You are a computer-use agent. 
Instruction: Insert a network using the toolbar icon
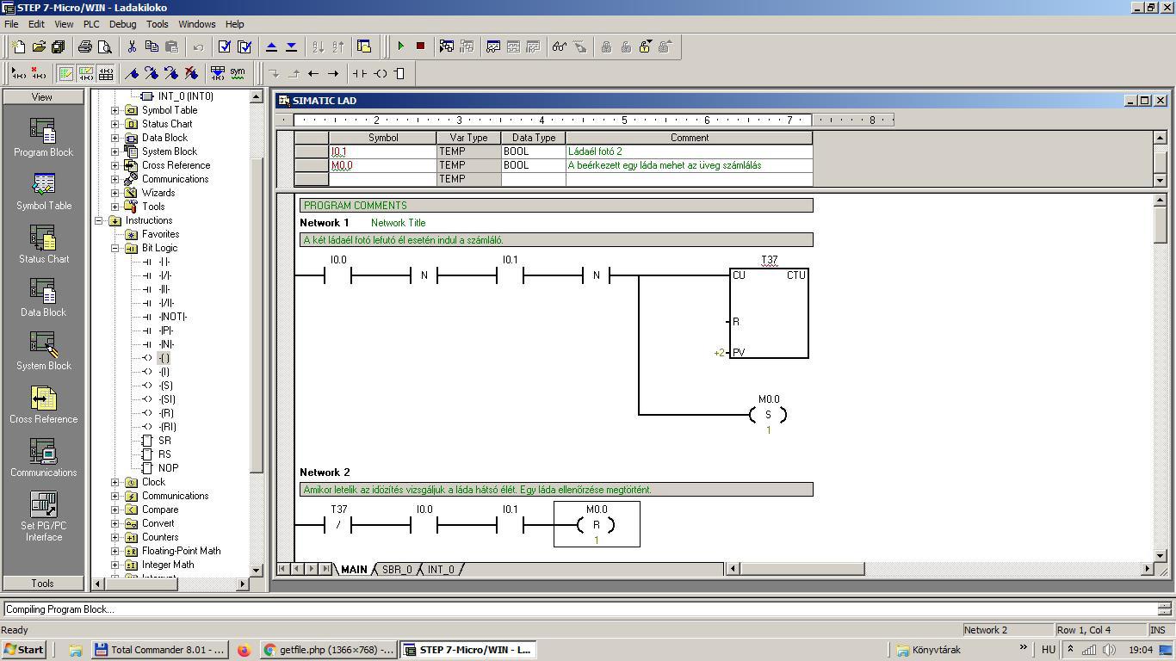tap(18, 73)
